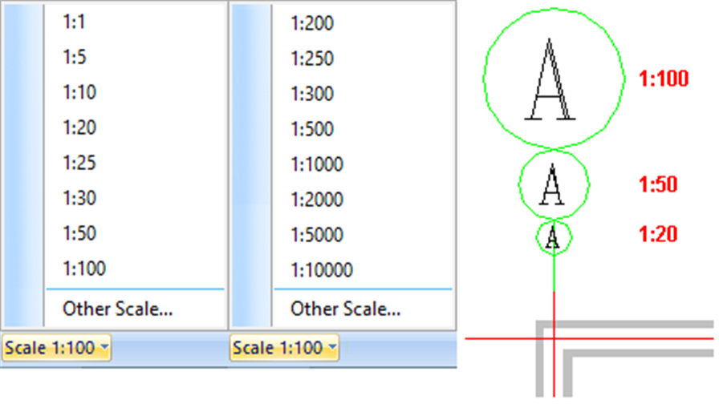The image size is (719, 404).
Task: Select the 1:250 scale option
Action: [x=312, y=59]
